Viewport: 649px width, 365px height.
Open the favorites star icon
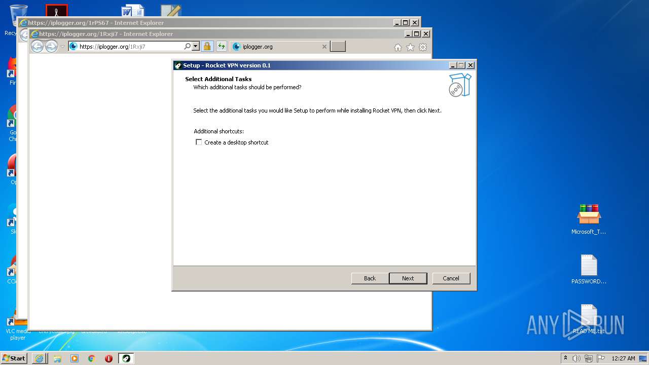click(410, 47)
